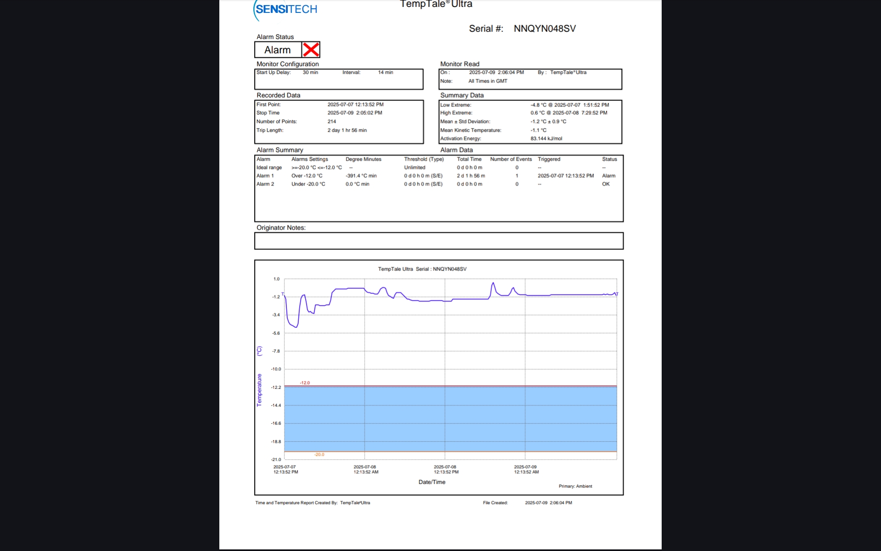This screenshot has height=551, width=881.
Task: Click the Primary: Ambient legend text
Action: click(x=575, y=486)
